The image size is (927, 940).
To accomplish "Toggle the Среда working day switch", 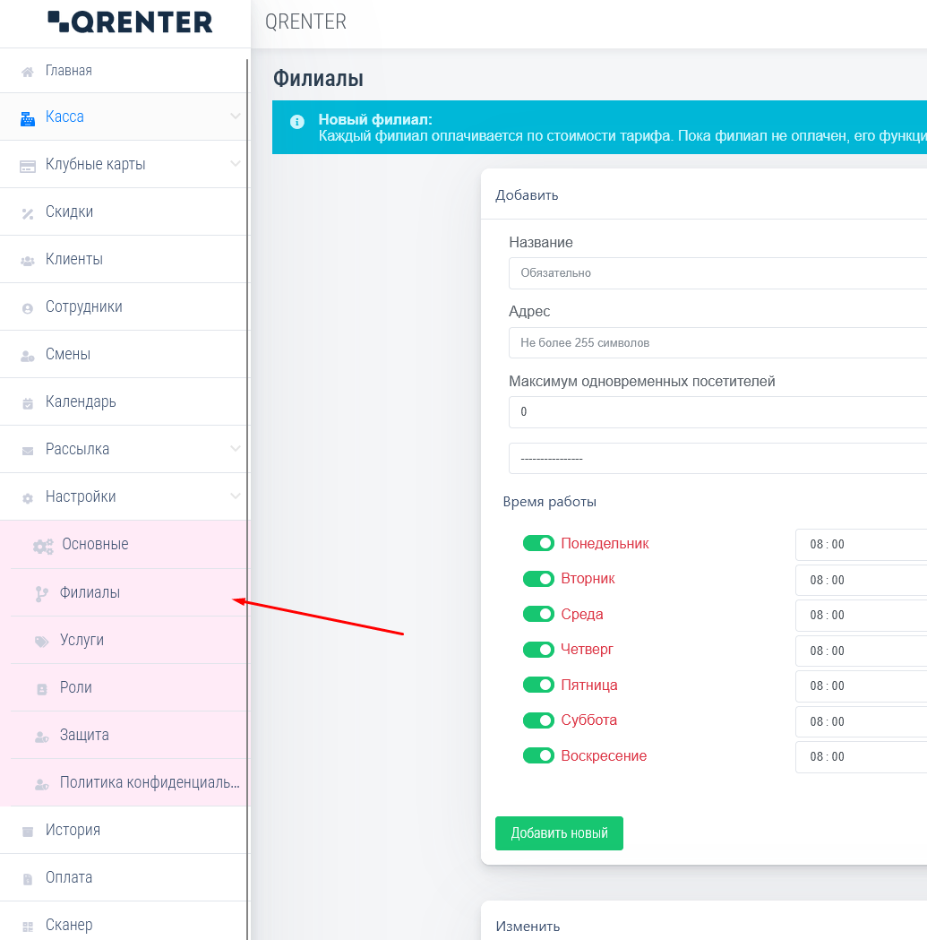I will pos(538,615).
